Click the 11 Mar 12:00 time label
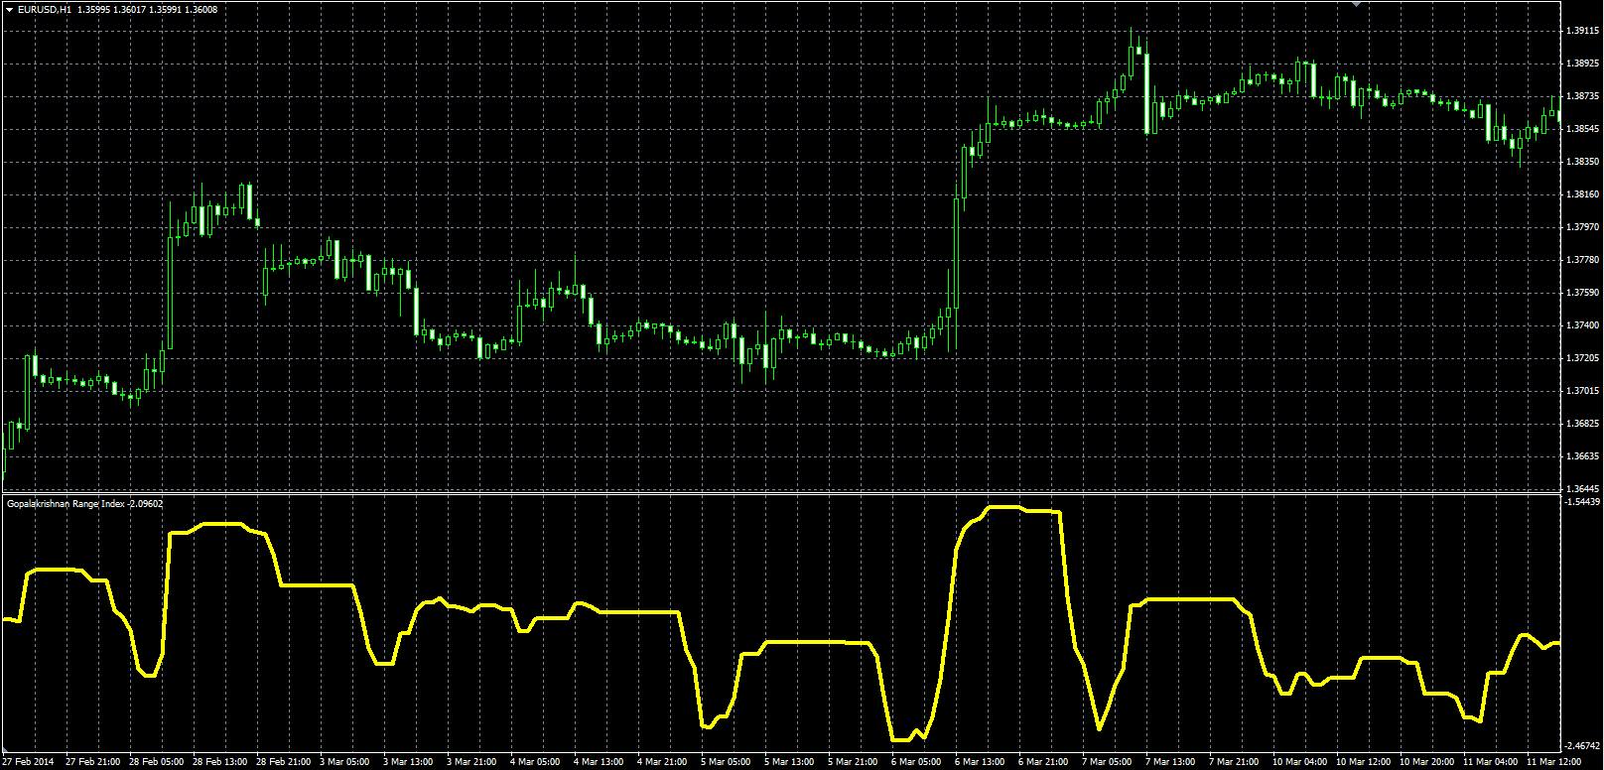This screenshot has width=1604, height=770. coord(1554,762)
